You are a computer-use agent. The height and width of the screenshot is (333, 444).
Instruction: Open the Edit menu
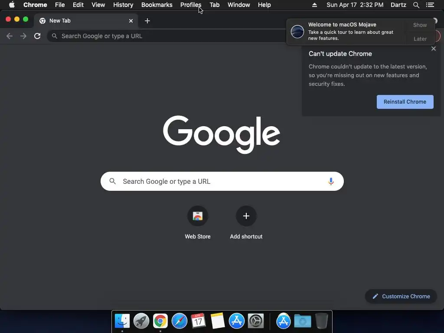(78, 5)
